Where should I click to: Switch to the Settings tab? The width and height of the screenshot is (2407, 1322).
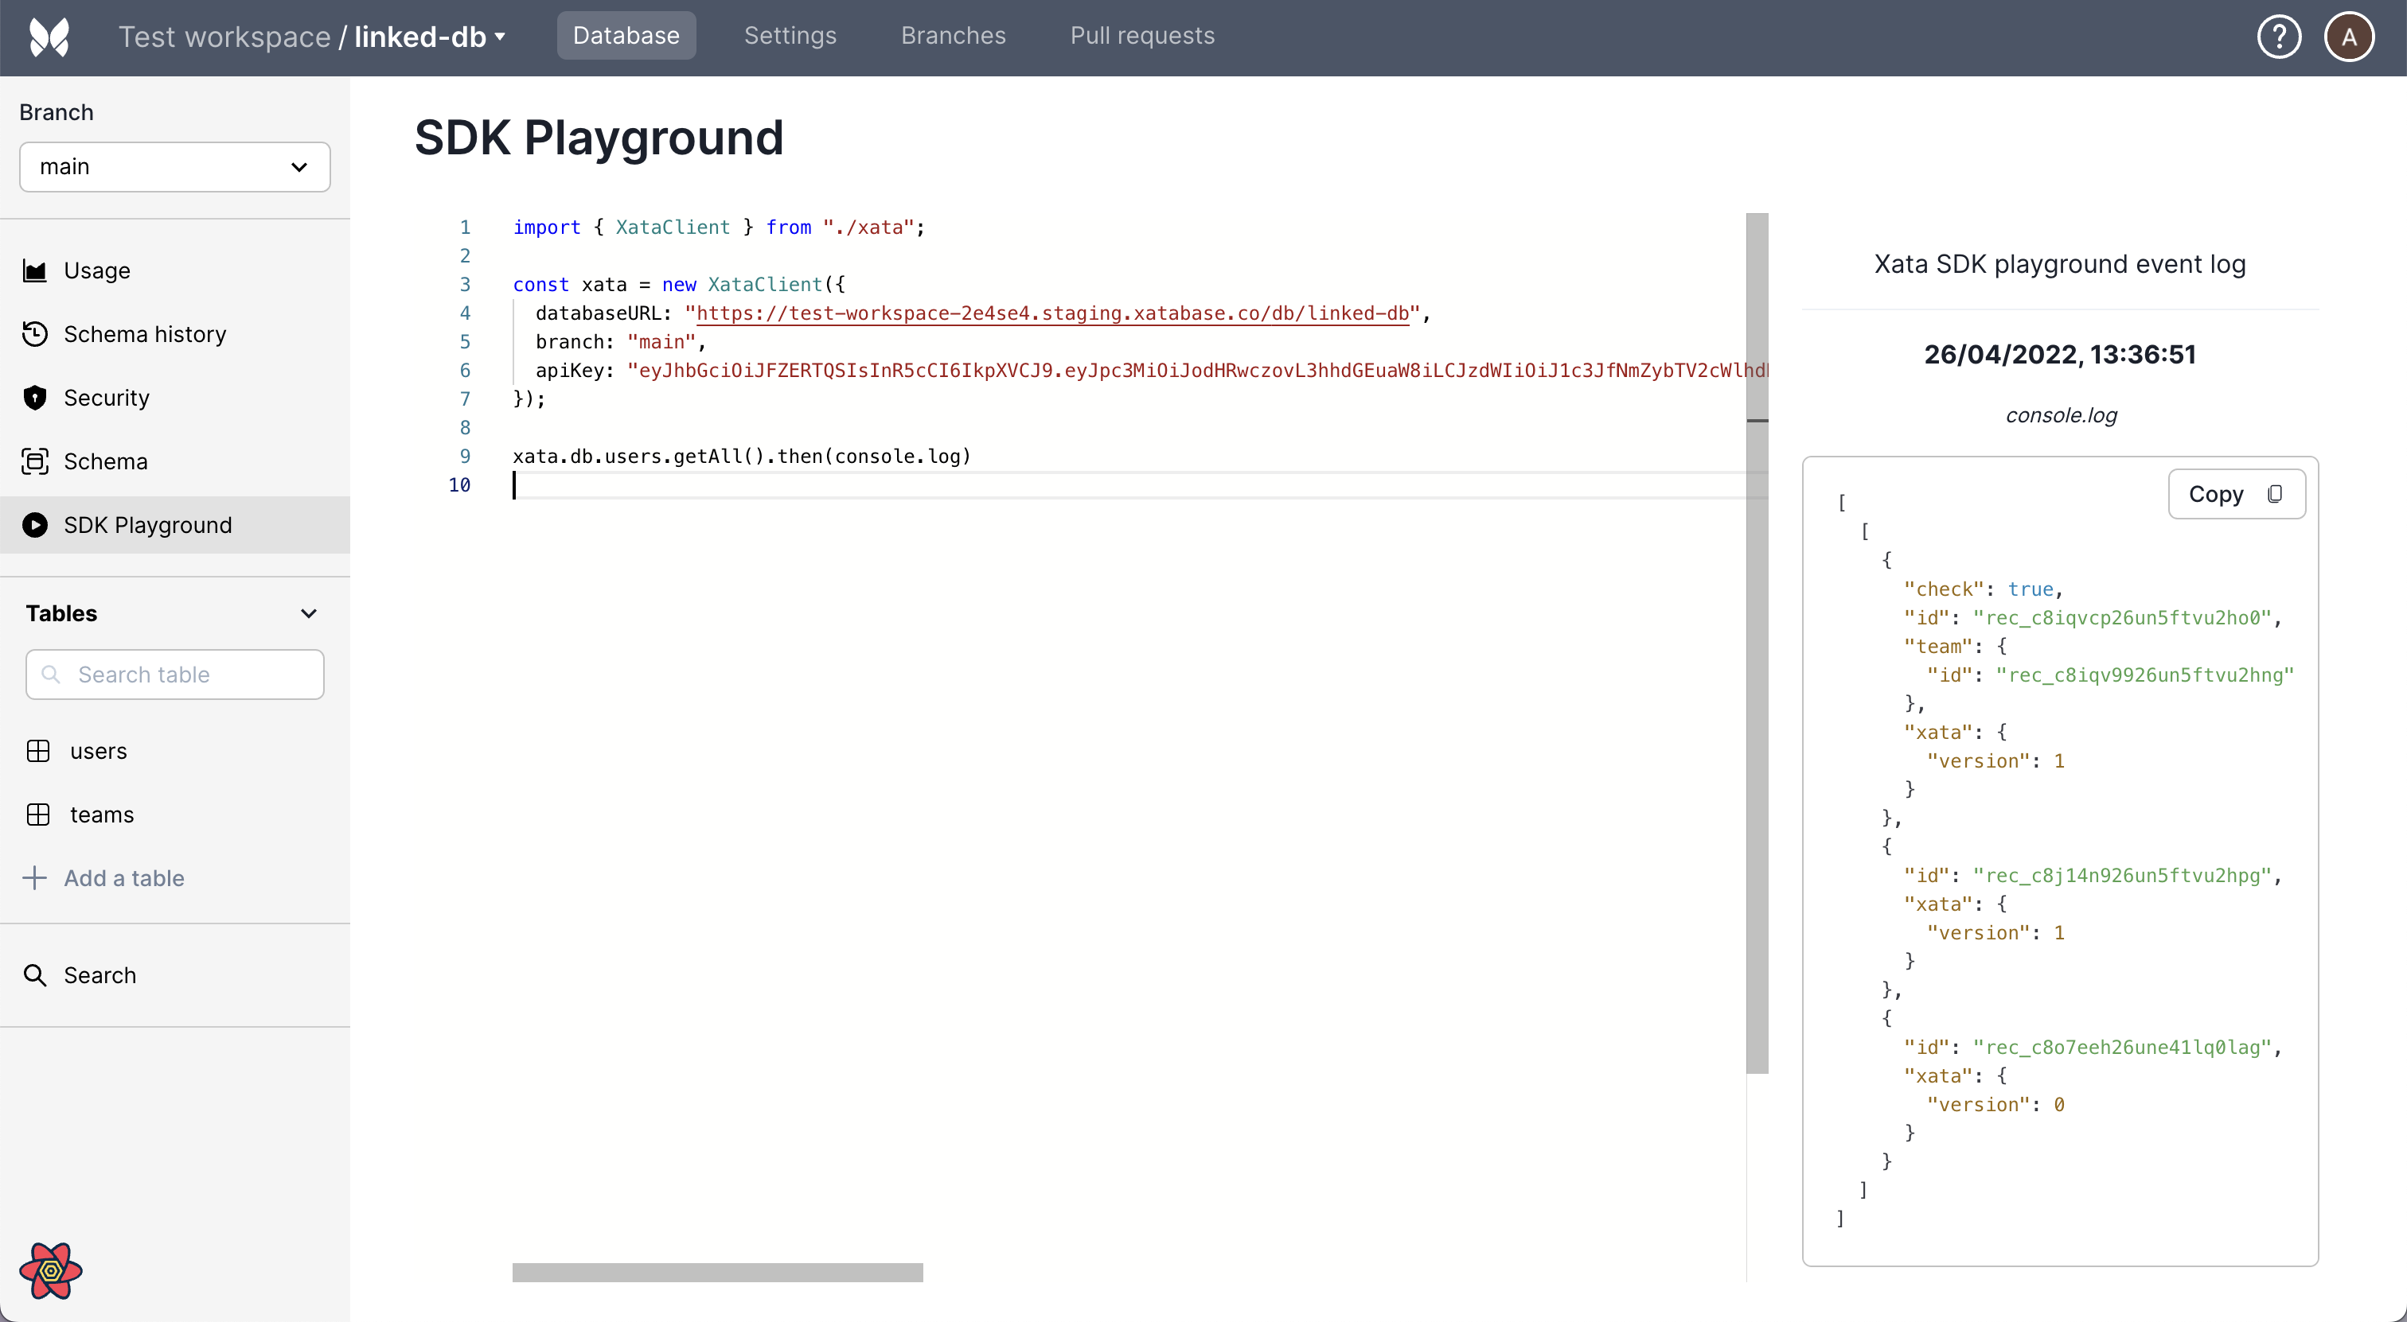tap(790, 36)
